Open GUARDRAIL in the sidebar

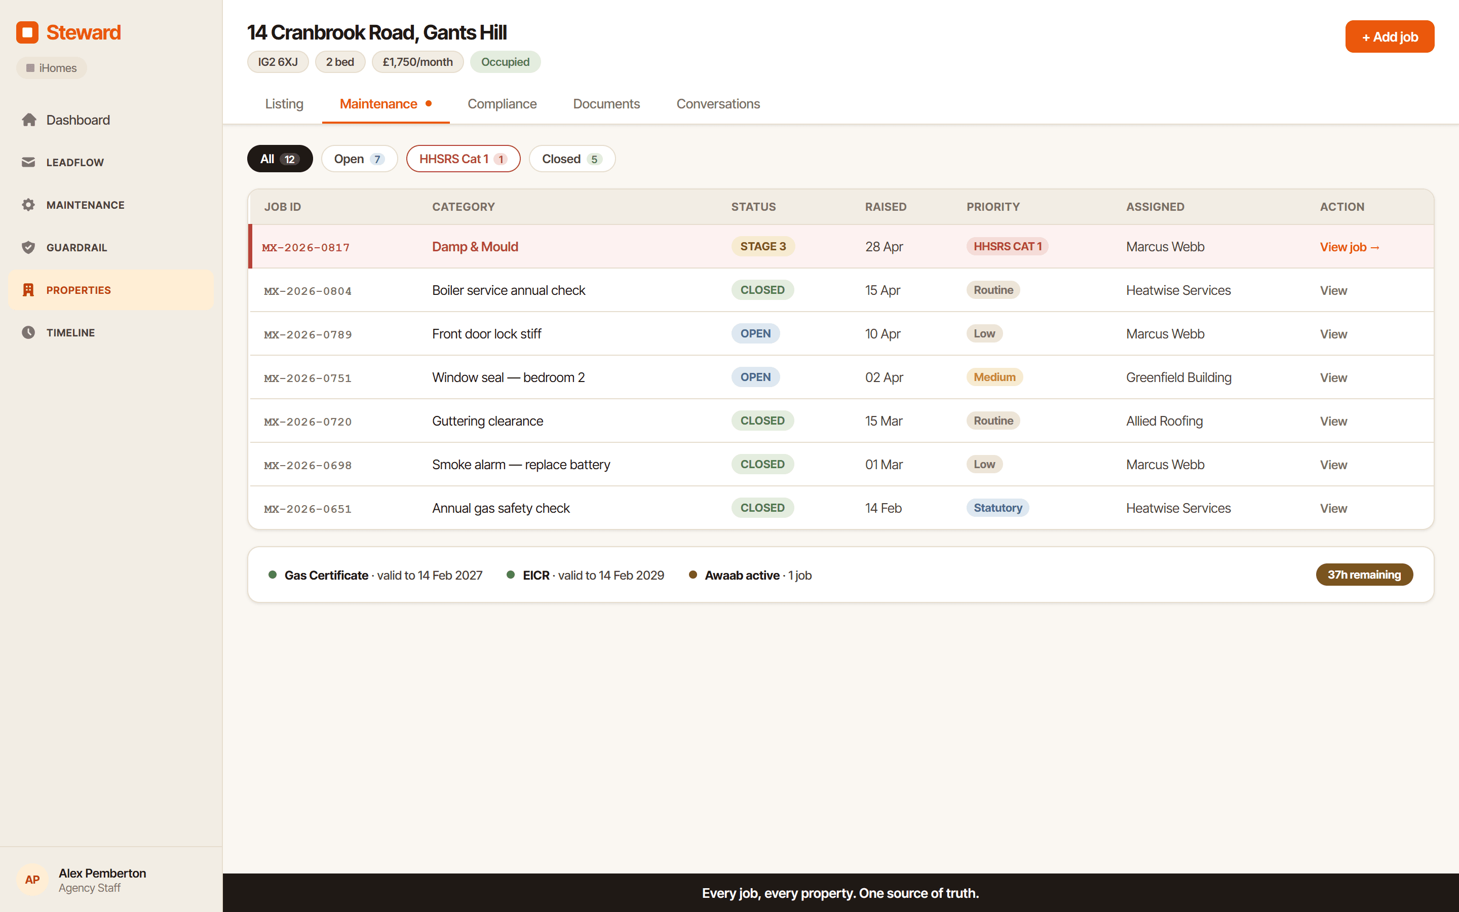[111, 247]
